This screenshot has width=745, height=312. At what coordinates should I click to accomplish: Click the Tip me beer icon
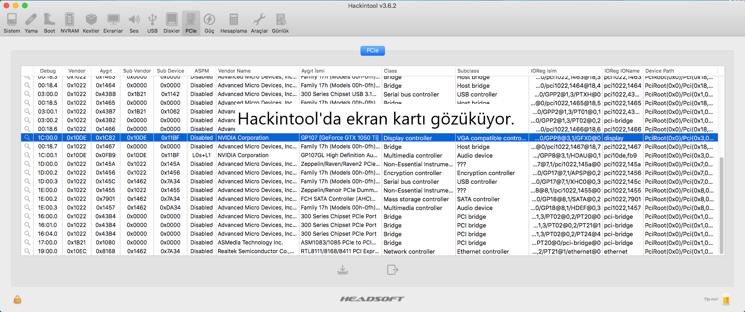pos(726,300)
